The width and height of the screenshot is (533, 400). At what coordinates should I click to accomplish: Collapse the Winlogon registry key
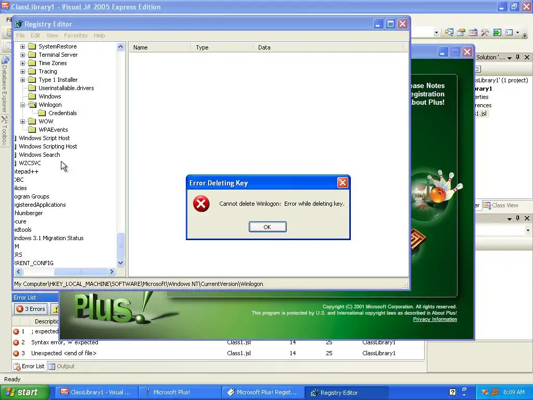(22, 105)
